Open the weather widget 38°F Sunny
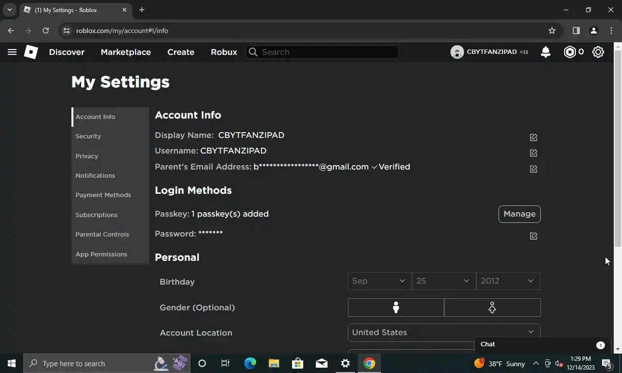This screenshot has height=373, width=622. click(x=500, y=363)
